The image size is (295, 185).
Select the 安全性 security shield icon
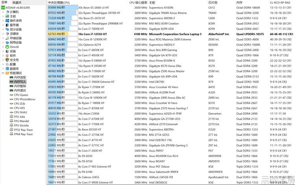tap(7, 60)
